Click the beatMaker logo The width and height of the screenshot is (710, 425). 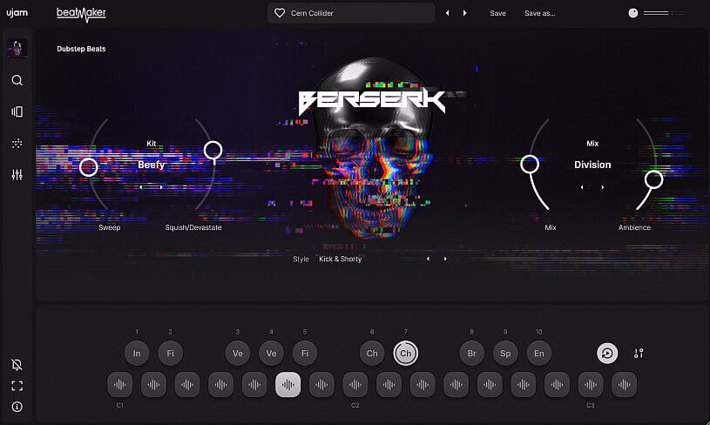(x=81, y=14)
